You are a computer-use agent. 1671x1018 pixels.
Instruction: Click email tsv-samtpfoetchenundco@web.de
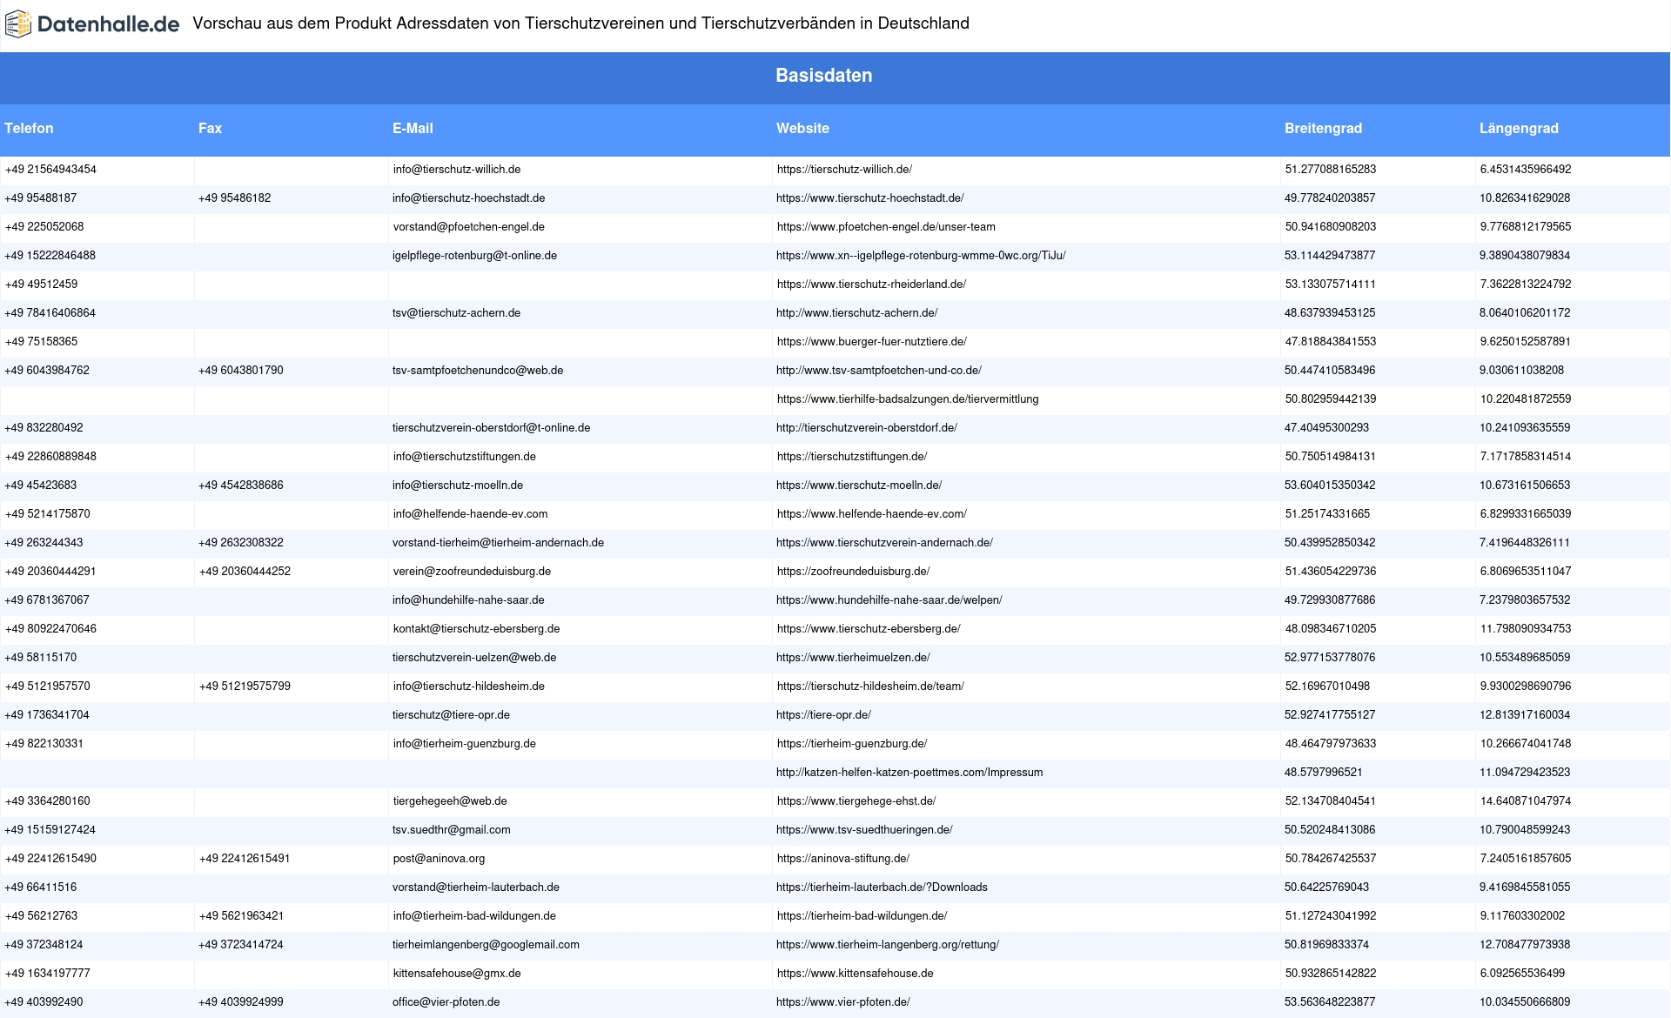478,371
